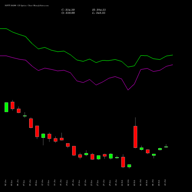Click the 07 Jan date axis label
This screenshot has height=192, width=192.
pos(24,183)
